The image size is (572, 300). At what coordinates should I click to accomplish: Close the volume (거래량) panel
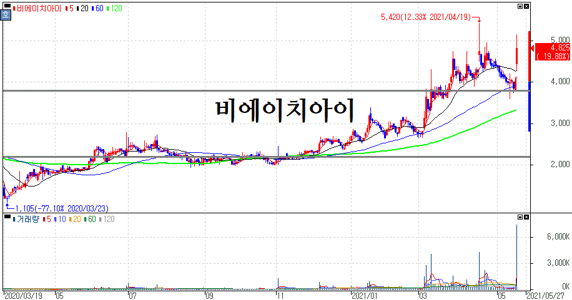coord(526,217)
